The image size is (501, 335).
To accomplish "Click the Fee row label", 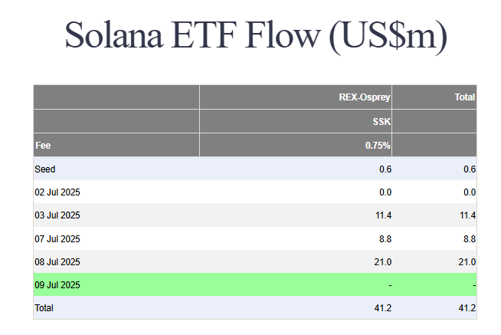I will [43, 145].
